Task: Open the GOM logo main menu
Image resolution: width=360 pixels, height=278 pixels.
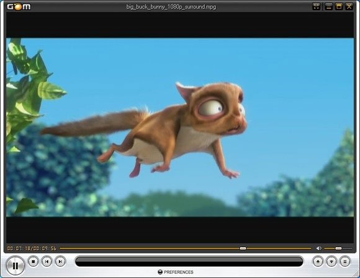Action: [x=19, y=7]
